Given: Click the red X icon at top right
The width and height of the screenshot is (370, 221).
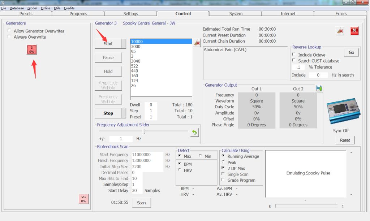Looking at the screenshot, I should [x=354, y=31].
